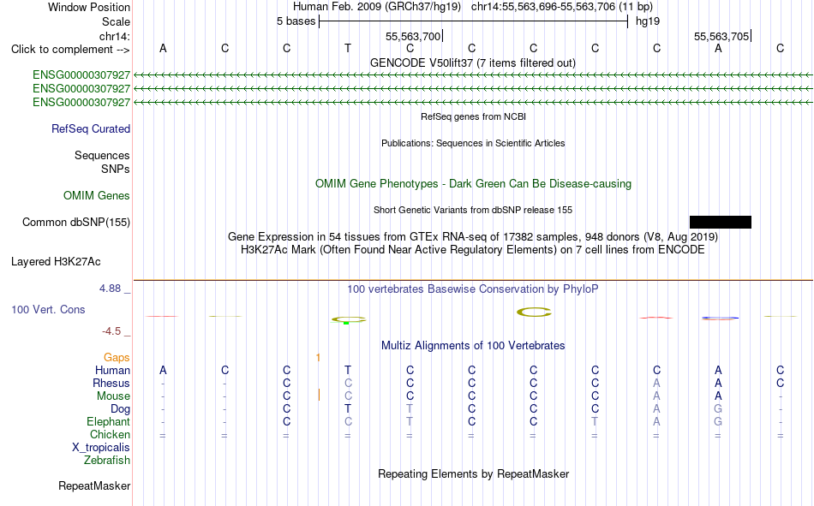Click the chr14: ruler label
This screenshot has height=506, width=814.
115,36
